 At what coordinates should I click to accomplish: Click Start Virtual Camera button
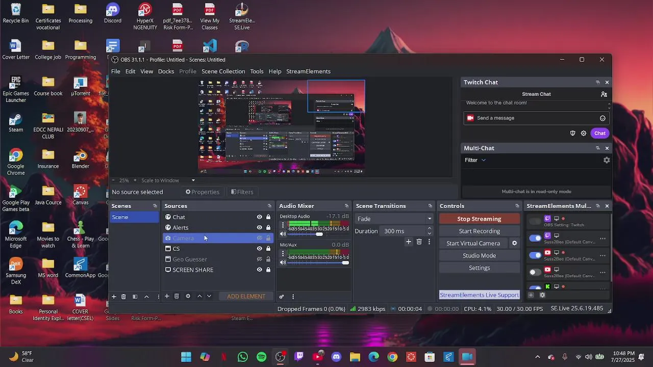click(473, 243)
